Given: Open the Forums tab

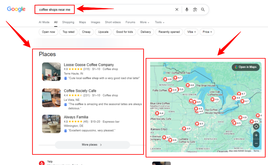Looking at the screenshot, I should click(130, 22).
